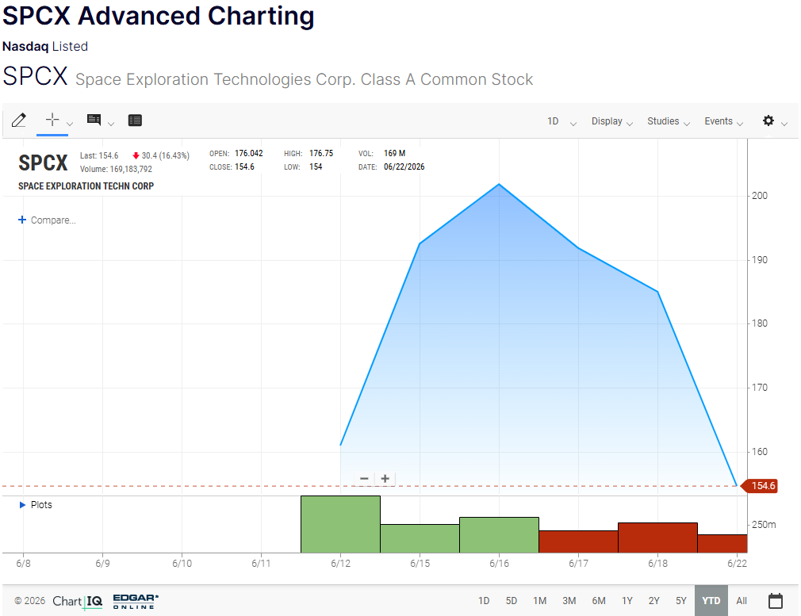Select the 1D range button
The width and height of the screenshot is (801, 616).
tap(483, 601)
